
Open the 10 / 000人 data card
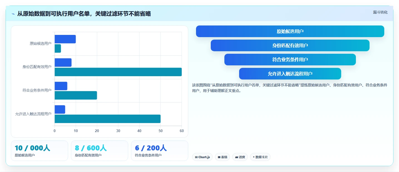[x=39, y=151]
